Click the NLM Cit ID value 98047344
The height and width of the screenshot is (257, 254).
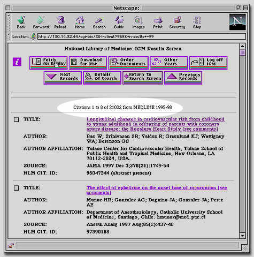98,173
